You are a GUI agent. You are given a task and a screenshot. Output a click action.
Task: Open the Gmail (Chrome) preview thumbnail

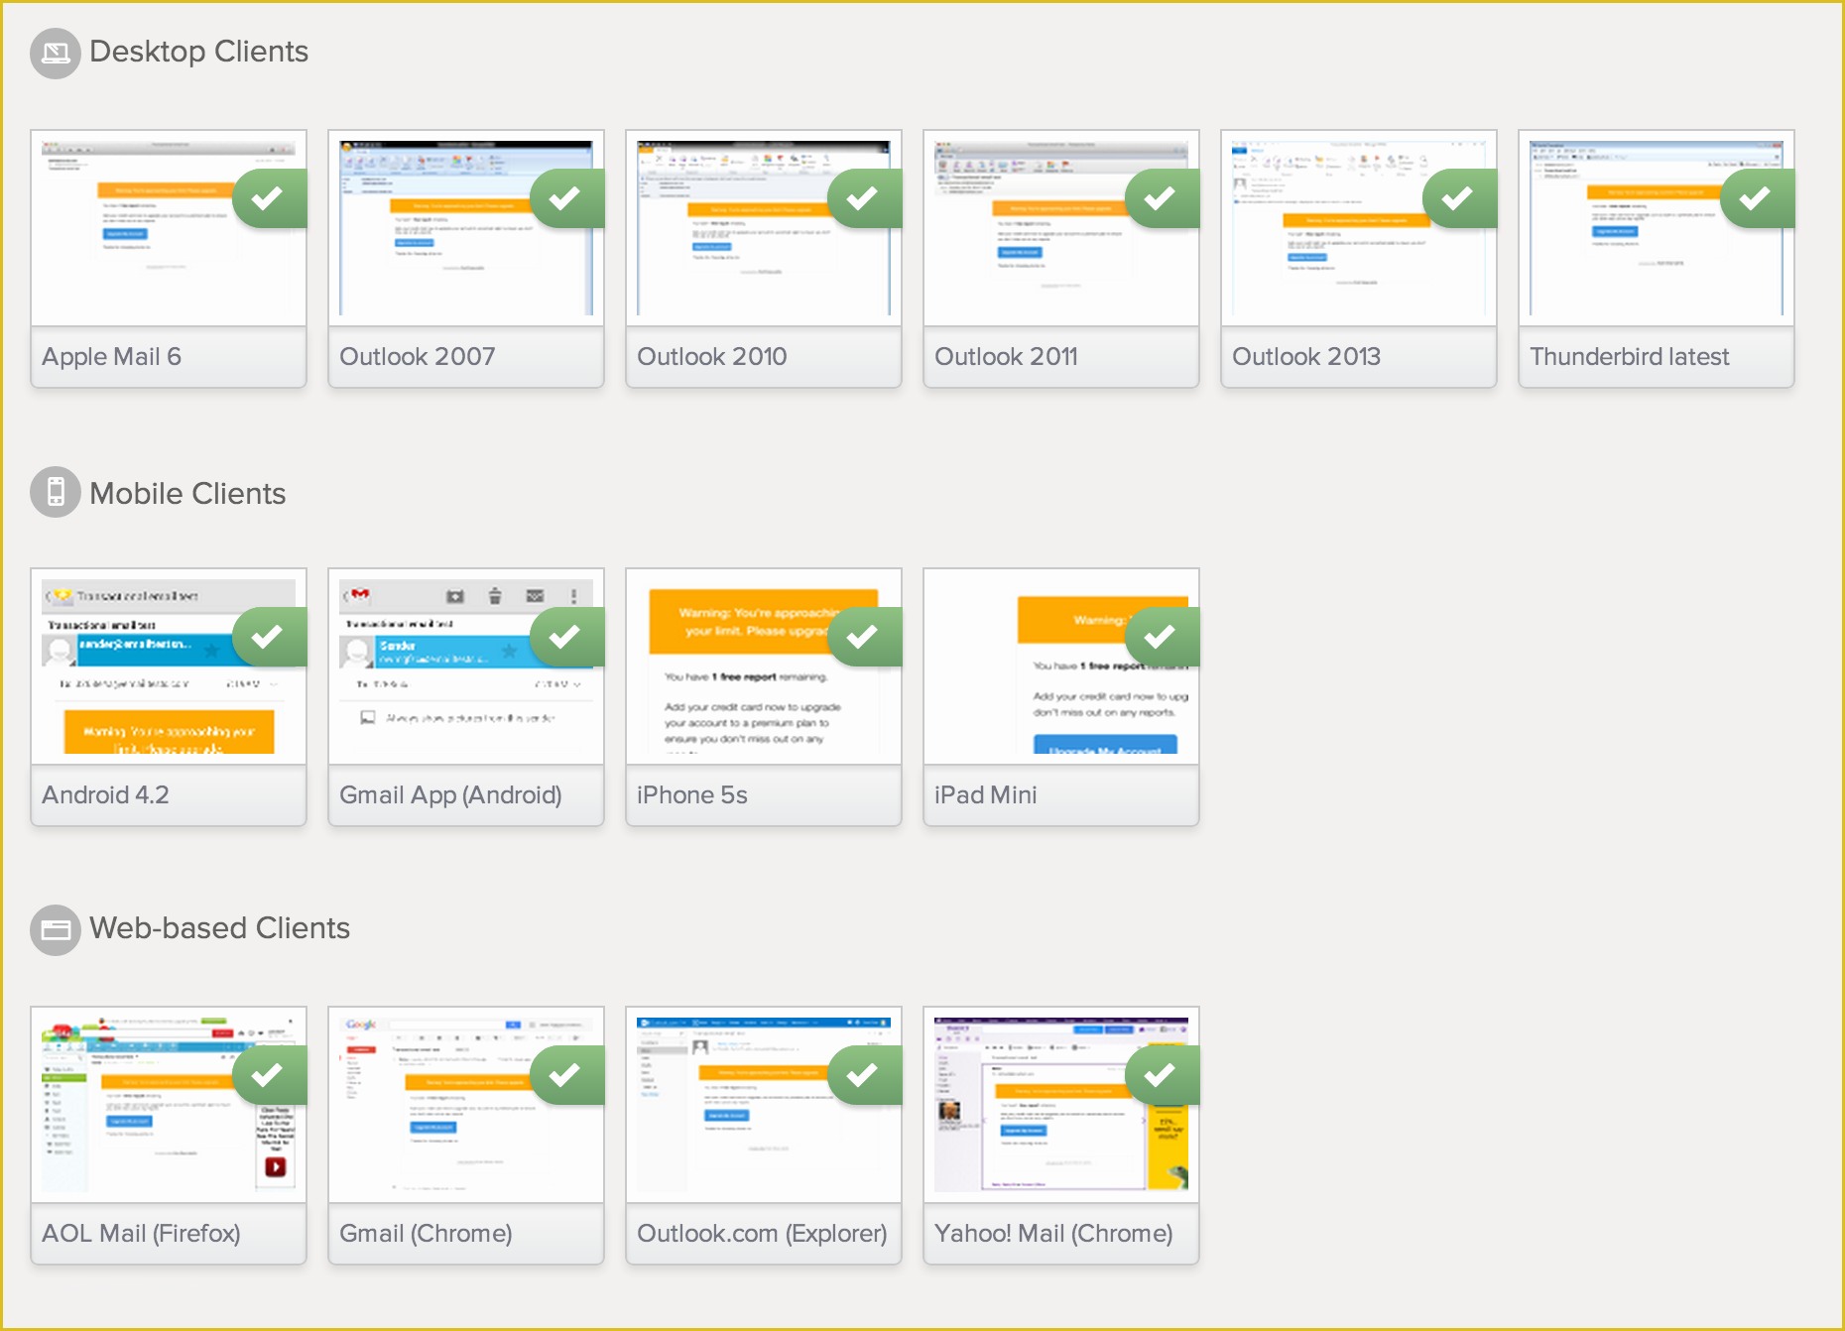[466, 1105]
